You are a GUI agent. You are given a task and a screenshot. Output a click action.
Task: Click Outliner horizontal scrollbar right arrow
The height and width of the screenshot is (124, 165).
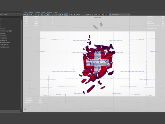[20, 111]
